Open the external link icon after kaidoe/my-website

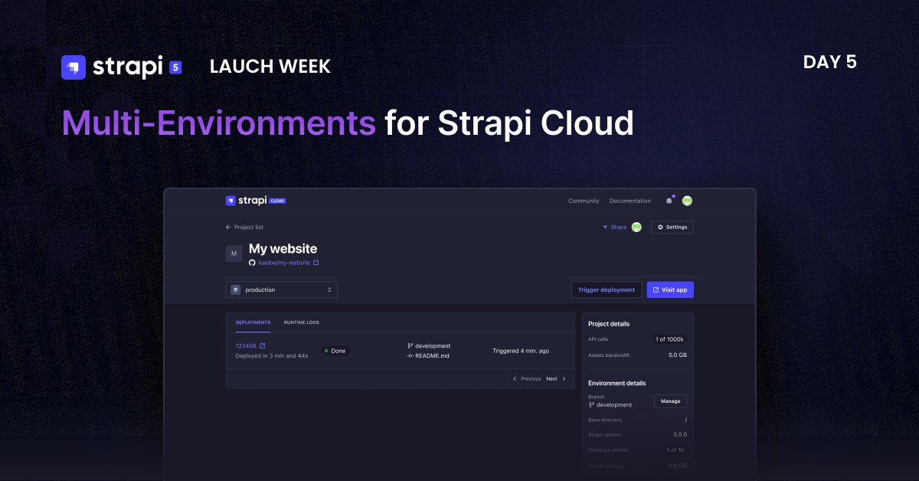[x=316, y=263]
